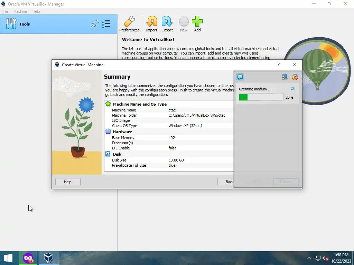Image resolution: width=354 pixels, height=265 pixels.
Task: Click the 20% progress label
Action: click(289, 97)
